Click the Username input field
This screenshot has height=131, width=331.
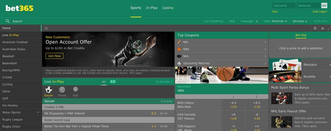pos(284,6)
